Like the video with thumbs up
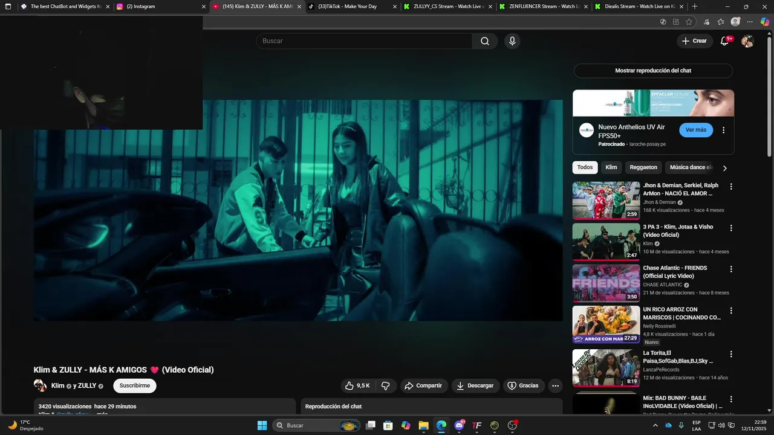 [x=357, y=385]
